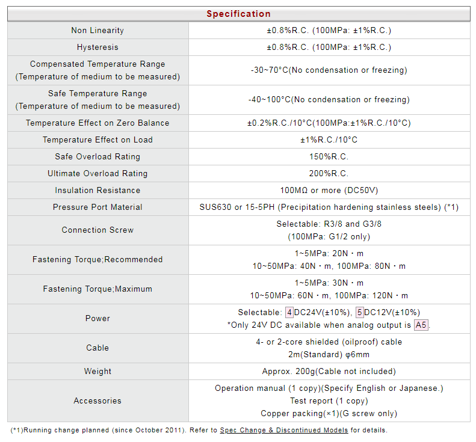This screenshot has height=442, width=476.
Task: Click the 10~50MPa: 60N・m torque line
Action: (x=329, y=295)
